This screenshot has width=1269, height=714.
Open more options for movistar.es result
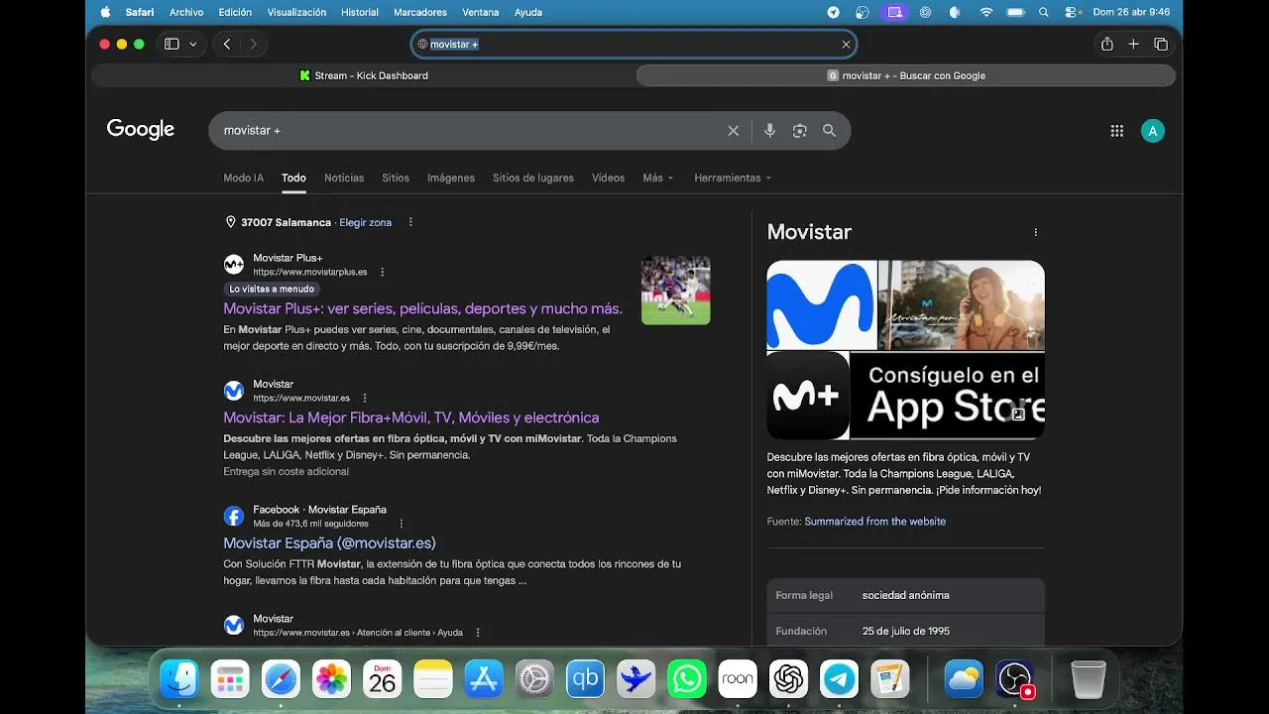[365, 398]
